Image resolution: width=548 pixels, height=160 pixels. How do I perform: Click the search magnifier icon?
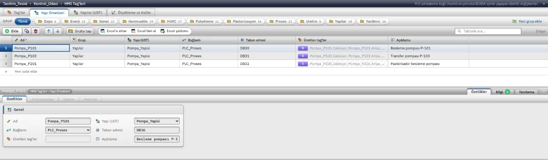point(460,31)
